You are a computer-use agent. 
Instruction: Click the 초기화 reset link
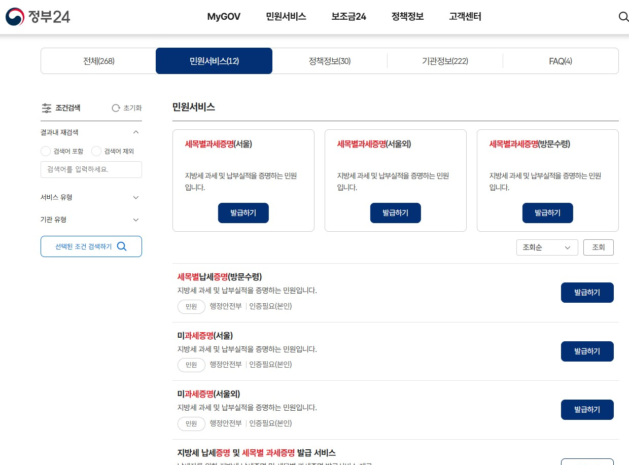click(127, 108)
